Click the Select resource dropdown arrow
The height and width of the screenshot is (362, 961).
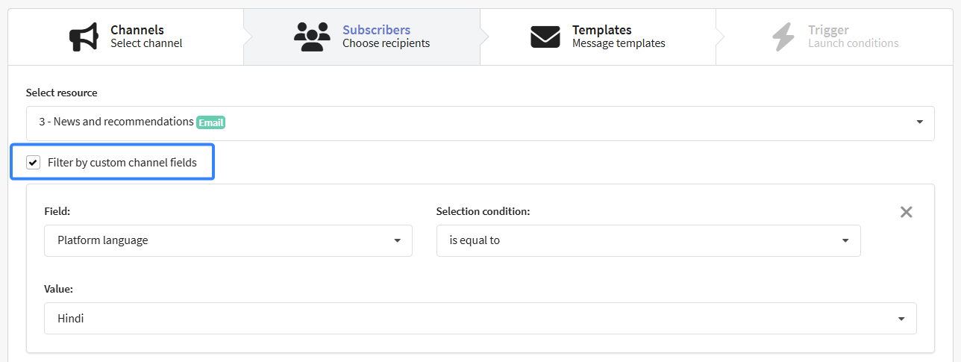pos(919,122)
